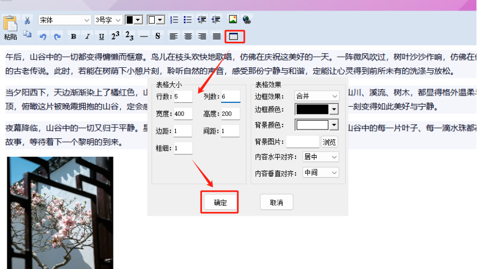477x269 pixels.
Task: Click the black 边框颜色 swatch
Action: pos(312,109)
